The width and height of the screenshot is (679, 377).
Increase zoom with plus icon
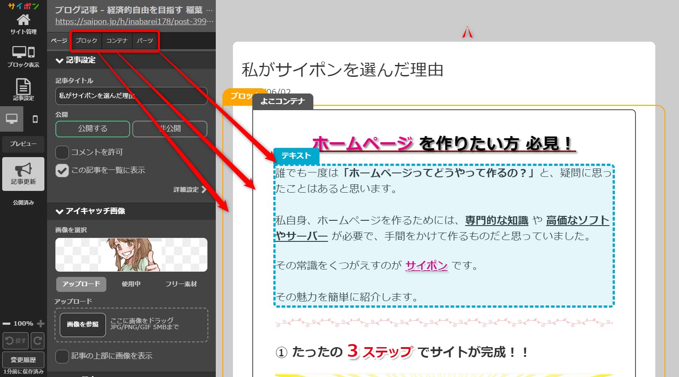40,323
